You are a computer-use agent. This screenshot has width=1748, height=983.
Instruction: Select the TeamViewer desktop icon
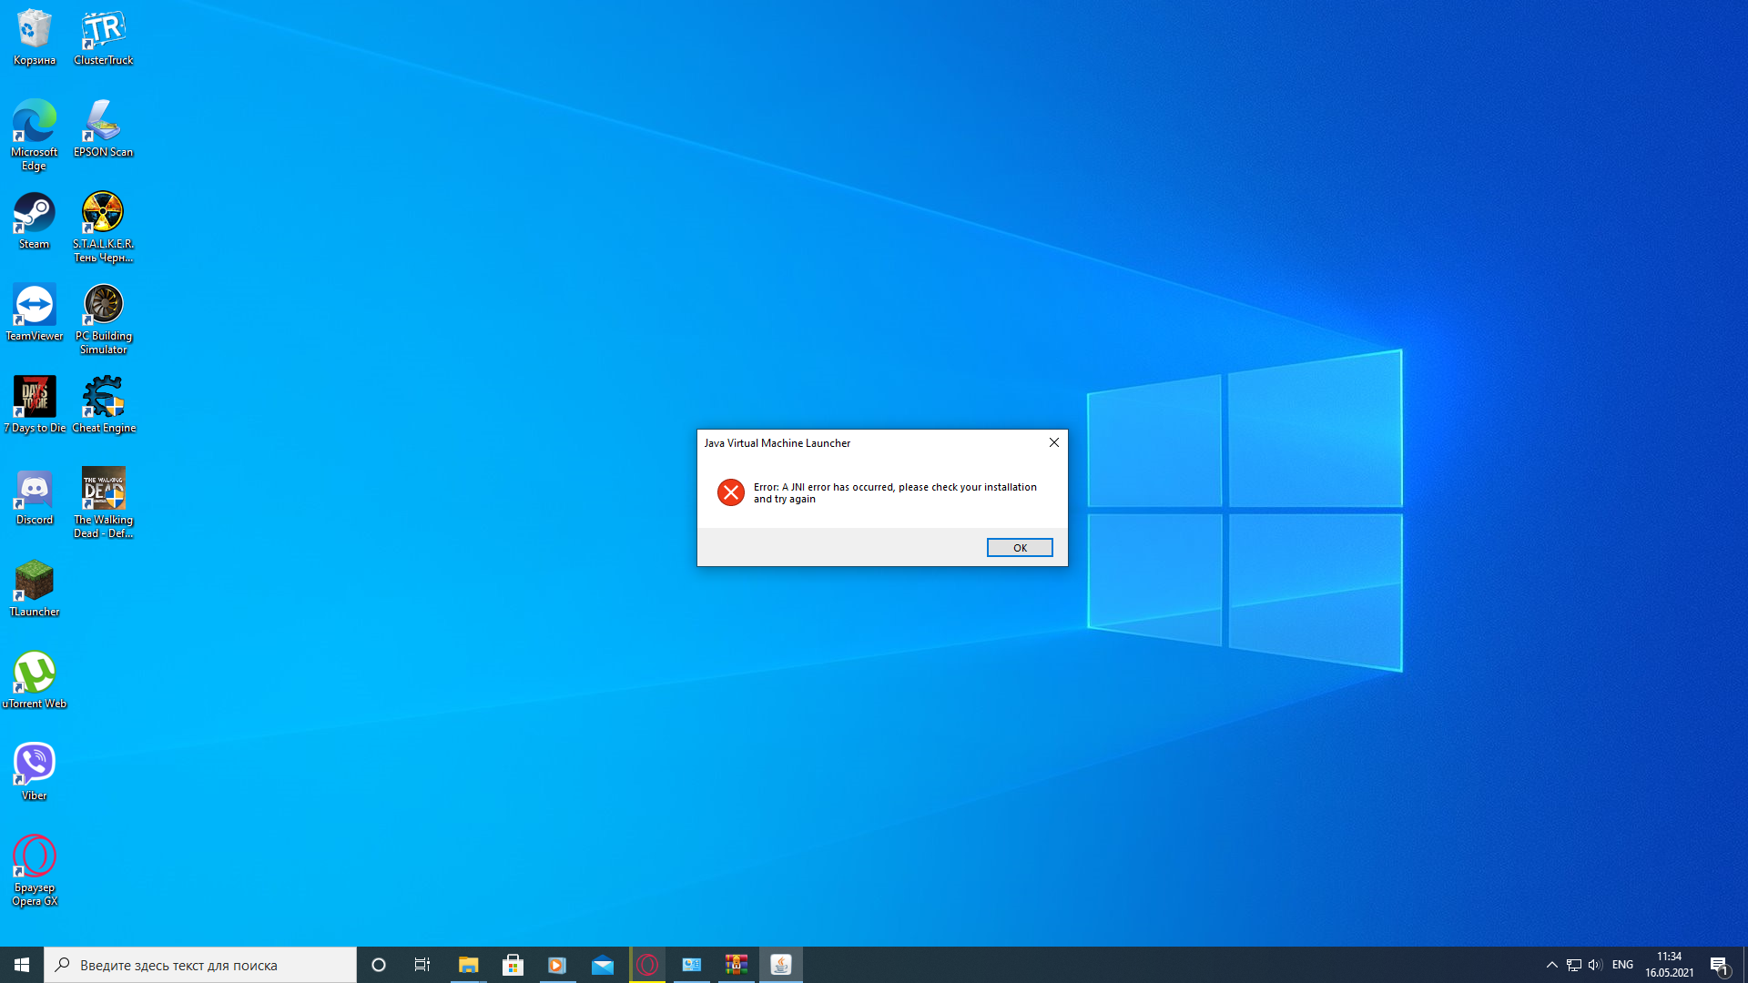(34, 310)
